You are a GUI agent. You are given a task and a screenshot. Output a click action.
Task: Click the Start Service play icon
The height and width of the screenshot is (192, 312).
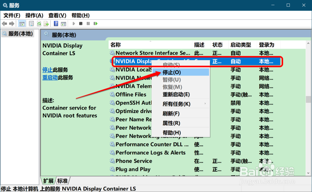tap(74, 24)
